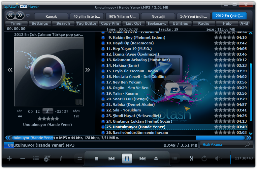Select the 2012 En Çok Ç... tab

(229, 16)
